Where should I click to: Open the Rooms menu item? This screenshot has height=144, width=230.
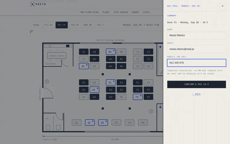click(135, 12)
